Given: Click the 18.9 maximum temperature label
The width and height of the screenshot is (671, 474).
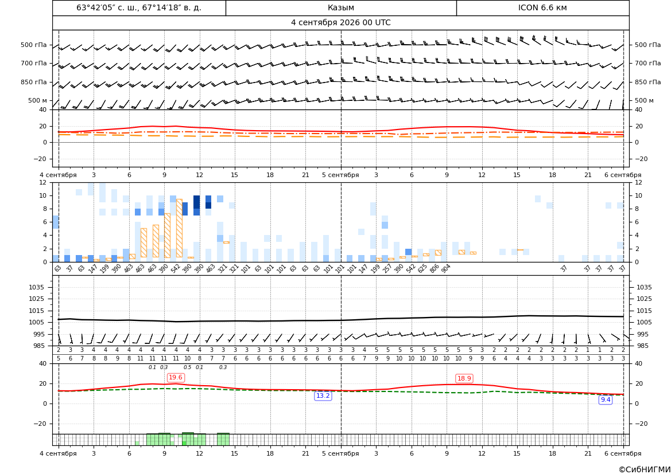Looking at the screenshot, I should pyautogui.click(x=464, y=378).
